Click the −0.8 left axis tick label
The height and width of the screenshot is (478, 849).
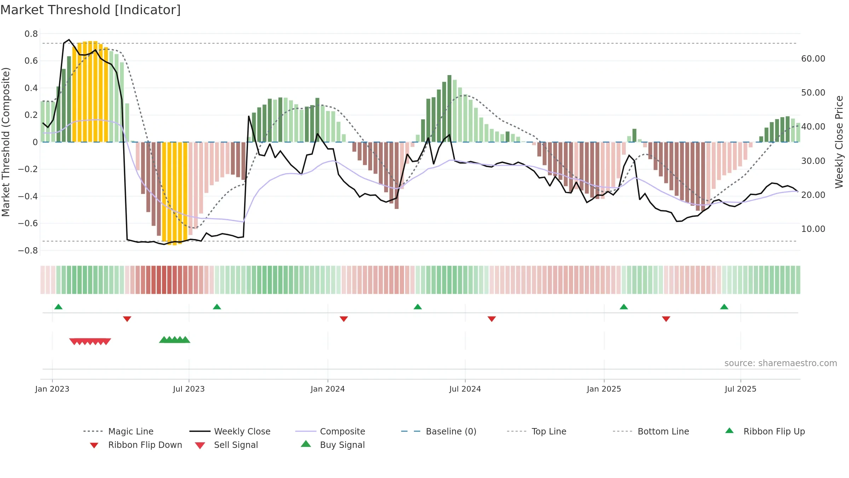point(28,251)
